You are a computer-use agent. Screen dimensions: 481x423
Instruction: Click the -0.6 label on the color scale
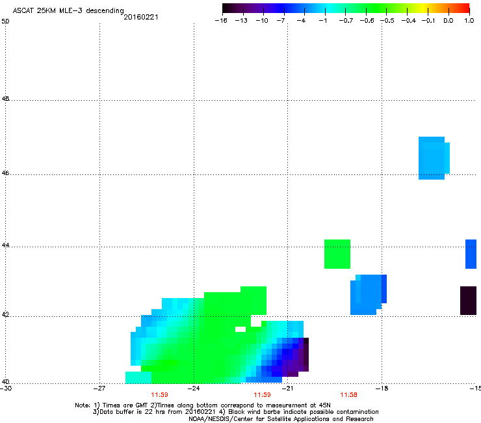[x=367, y=21]
